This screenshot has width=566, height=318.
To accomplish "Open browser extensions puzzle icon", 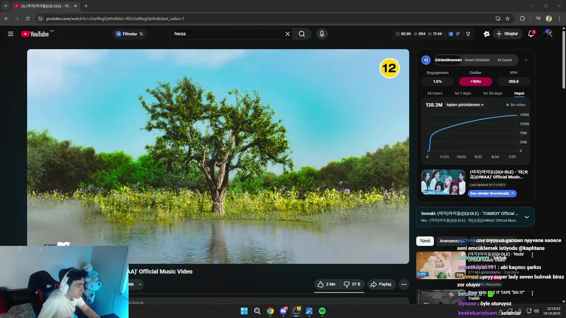I will tap(522, 19).
